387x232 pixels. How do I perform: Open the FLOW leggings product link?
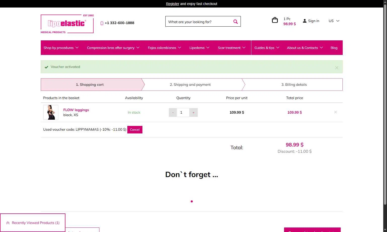(76, 110)
